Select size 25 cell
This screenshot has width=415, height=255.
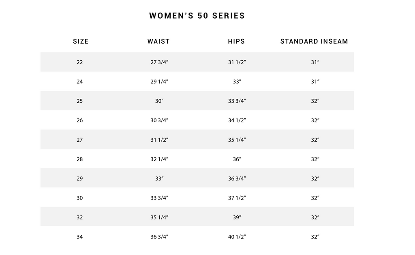pos(80,101)
